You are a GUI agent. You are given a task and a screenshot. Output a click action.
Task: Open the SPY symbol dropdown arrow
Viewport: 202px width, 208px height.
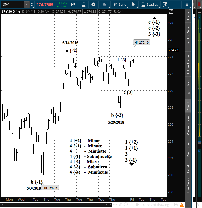26,4
